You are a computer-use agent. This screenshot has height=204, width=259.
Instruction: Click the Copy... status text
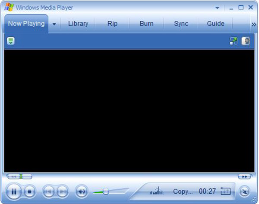pos(183,191)
